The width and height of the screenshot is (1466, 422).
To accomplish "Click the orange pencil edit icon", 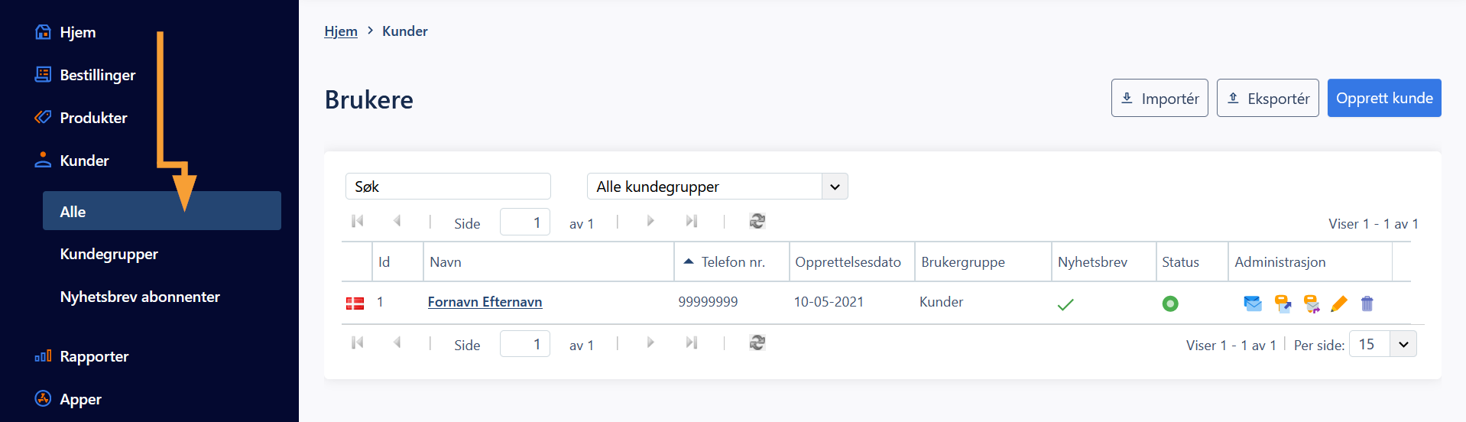I will [x=1339, y=304].
